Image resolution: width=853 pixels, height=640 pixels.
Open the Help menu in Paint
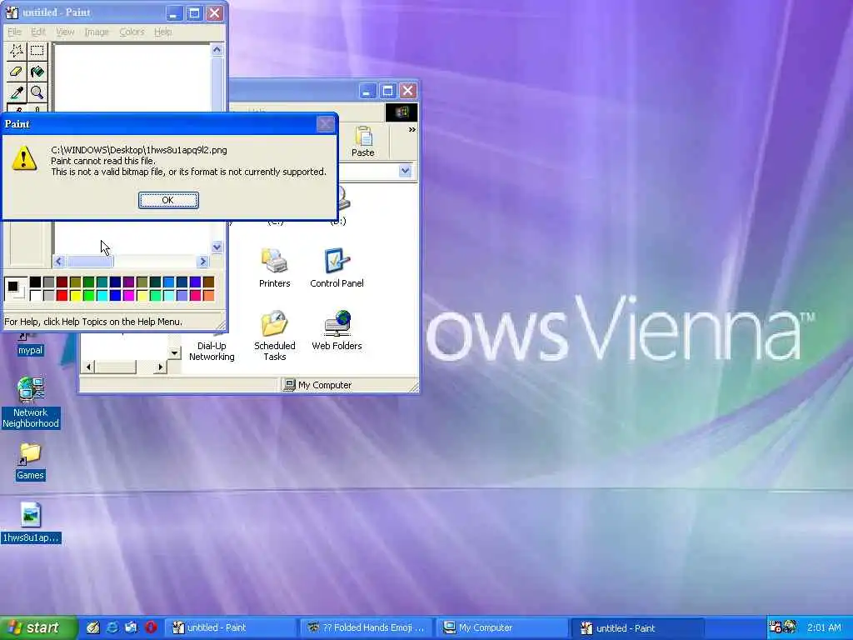(162, 32)
